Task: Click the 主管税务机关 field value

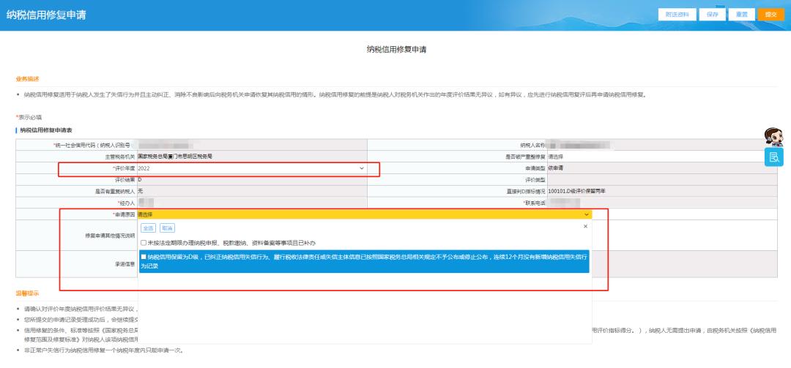Action: [251, 157]
